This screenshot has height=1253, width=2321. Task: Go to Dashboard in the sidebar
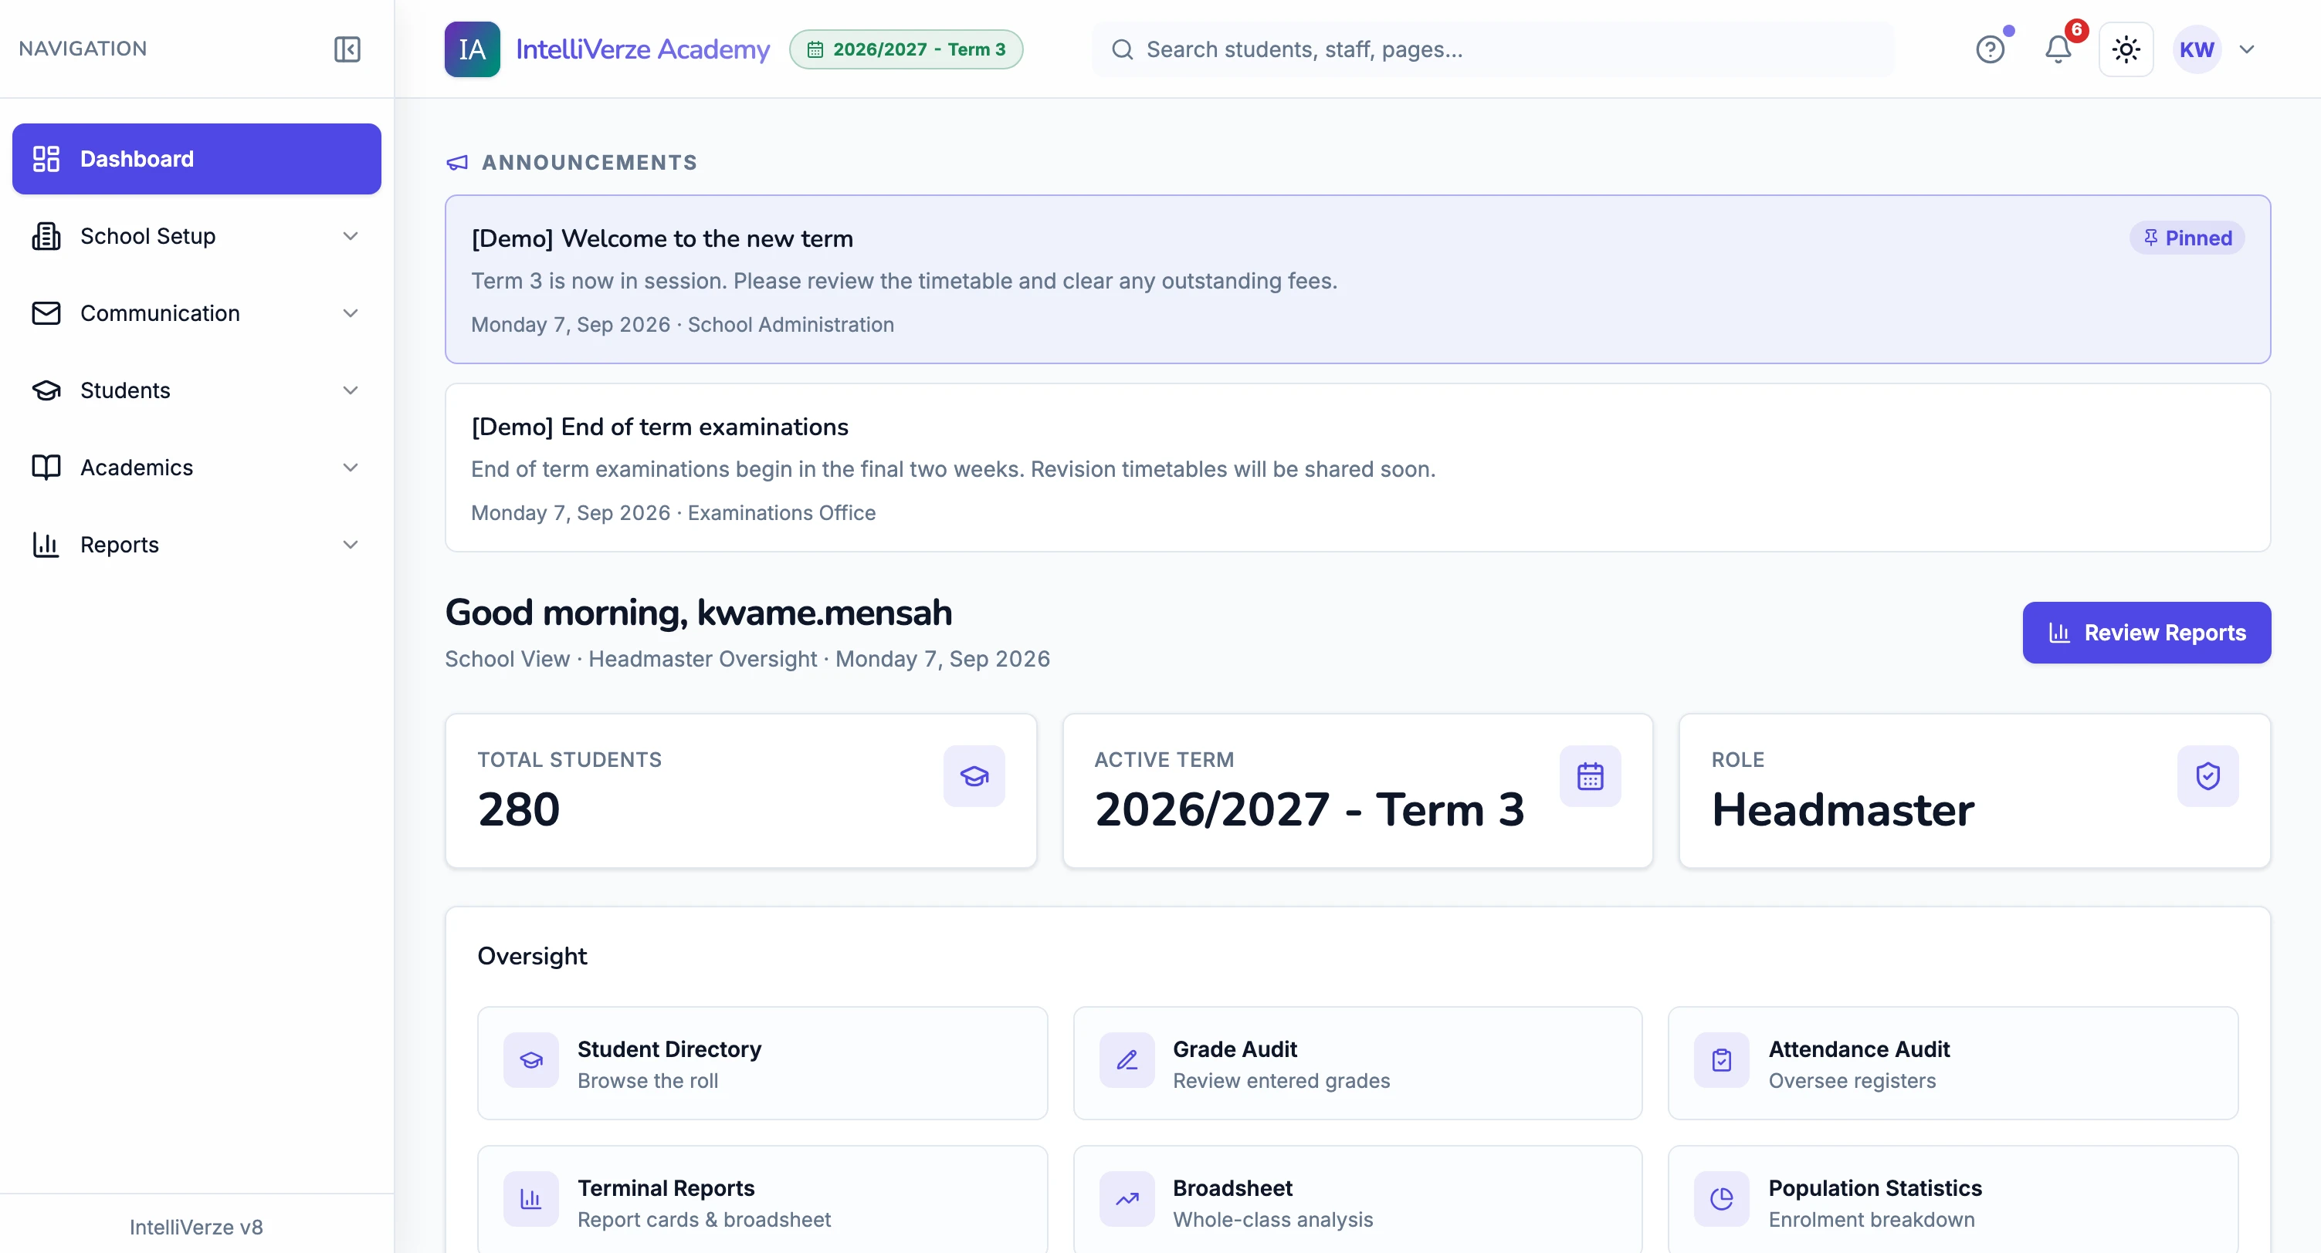196,158
